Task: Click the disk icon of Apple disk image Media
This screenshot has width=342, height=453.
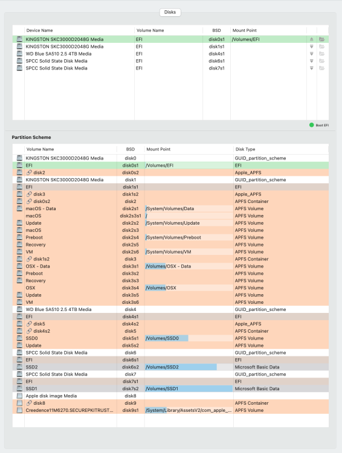Action: click(19, 396)
